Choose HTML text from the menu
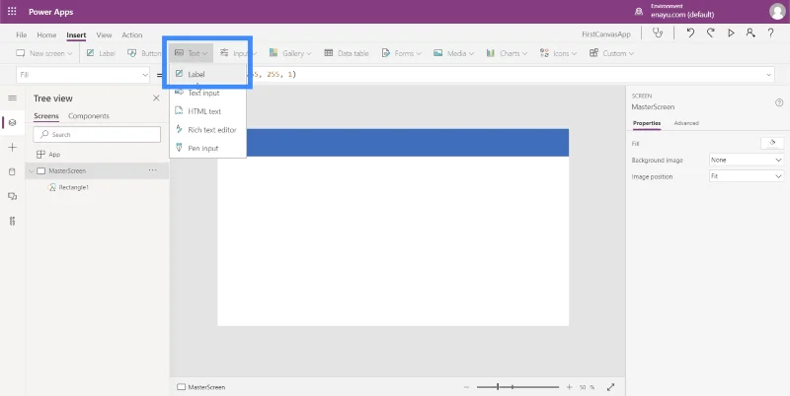The image size is (790, 396). coord(207,111)
